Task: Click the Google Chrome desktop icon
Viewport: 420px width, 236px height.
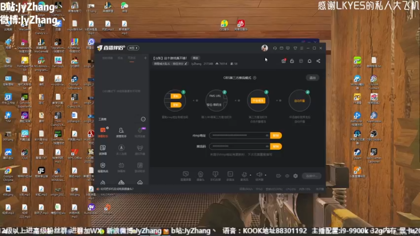Action: point(8,175)
